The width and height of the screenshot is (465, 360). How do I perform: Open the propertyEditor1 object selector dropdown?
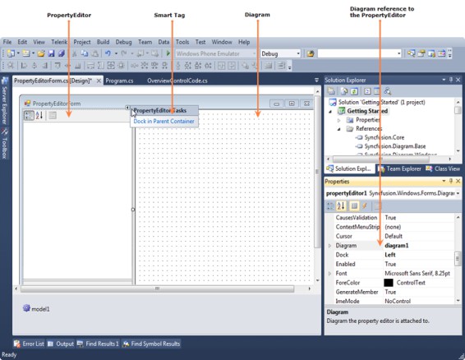click(x=458, y=193)
